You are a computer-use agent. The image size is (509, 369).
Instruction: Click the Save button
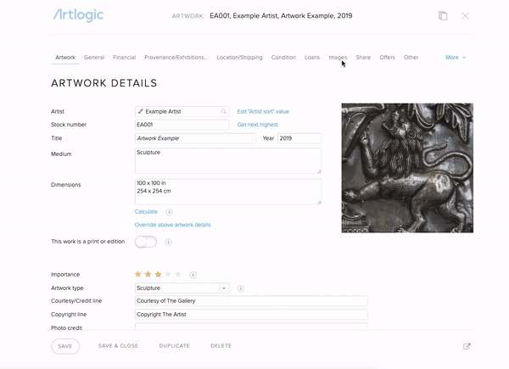point(65,346)
